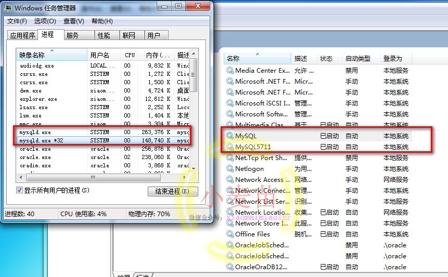
Task: Sort processes by 内存 column header
Action: click(156, 55)
